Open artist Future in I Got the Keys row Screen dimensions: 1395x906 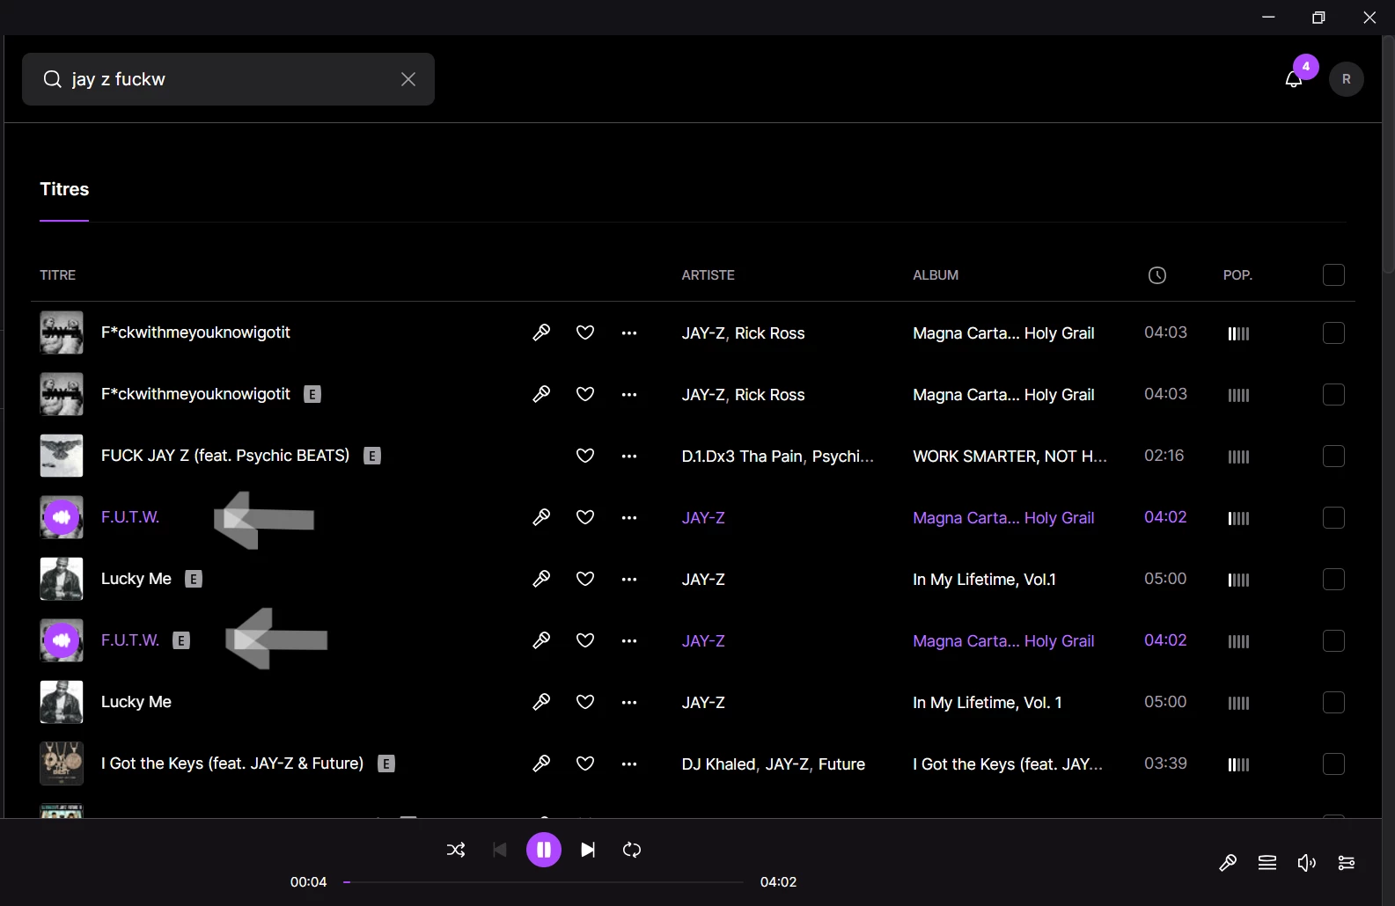(841, 764)
